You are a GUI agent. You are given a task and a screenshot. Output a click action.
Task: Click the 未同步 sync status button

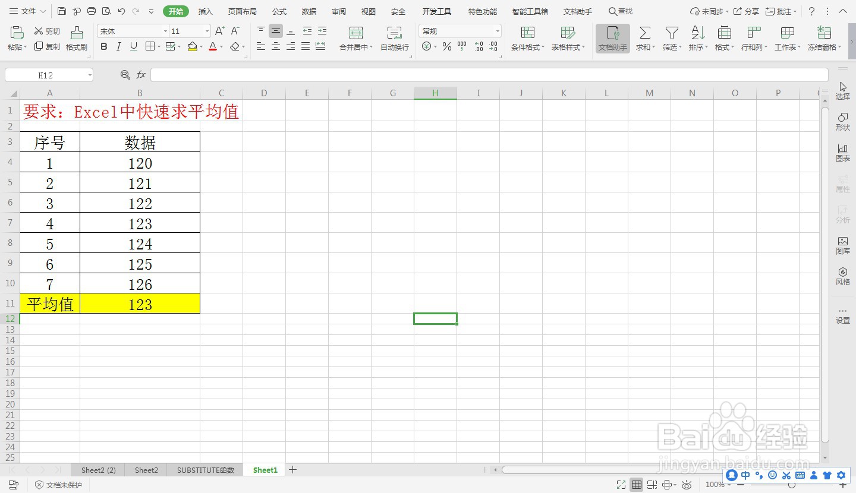point(710,11)
